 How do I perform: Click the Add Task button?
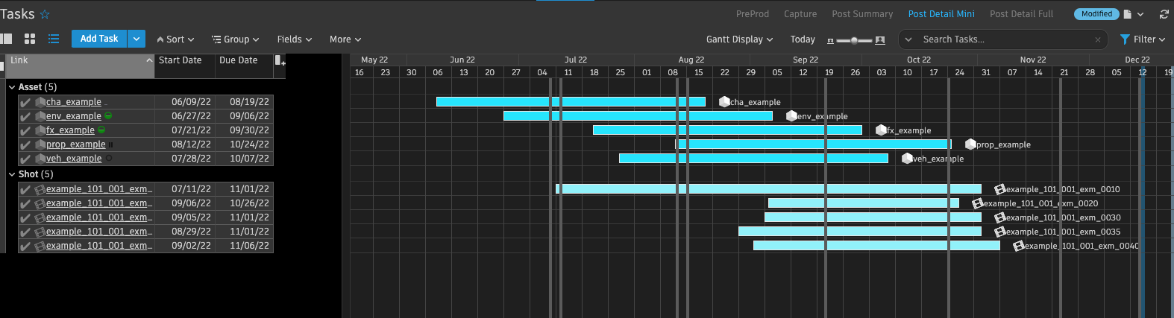tap(99, 39)
